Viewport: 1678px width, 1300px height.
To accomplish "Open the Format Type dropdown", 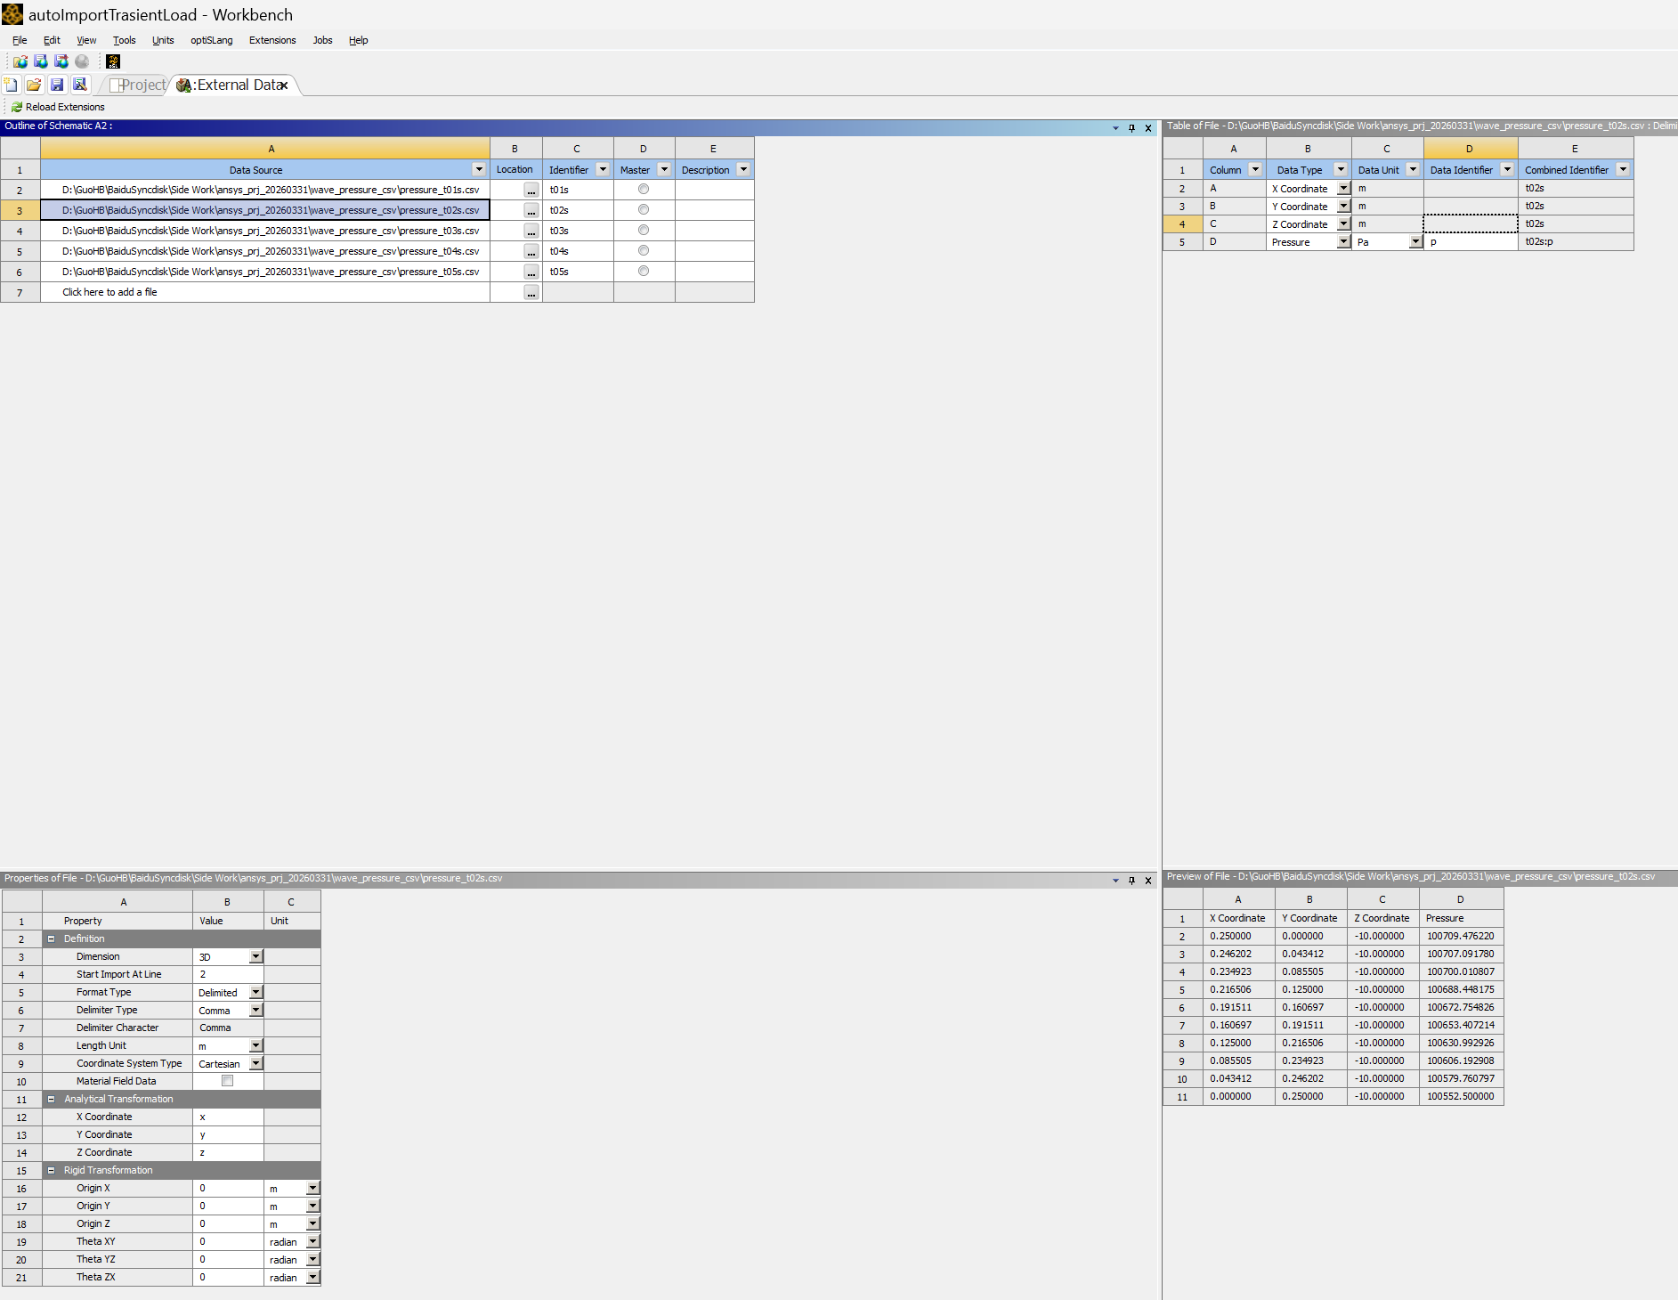I will 256,992.
